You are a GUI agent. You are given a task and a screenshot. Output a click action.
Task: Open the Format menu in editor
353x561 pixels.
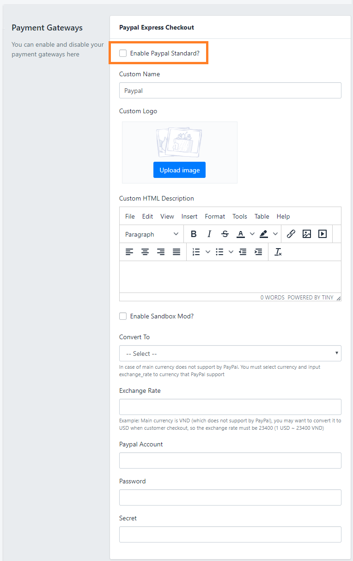[215, 216]
